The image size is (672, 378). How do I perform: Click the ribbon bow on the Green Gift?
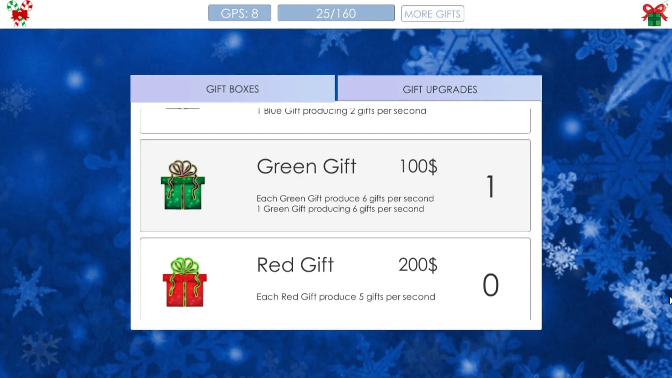click(x=182, y=168)
